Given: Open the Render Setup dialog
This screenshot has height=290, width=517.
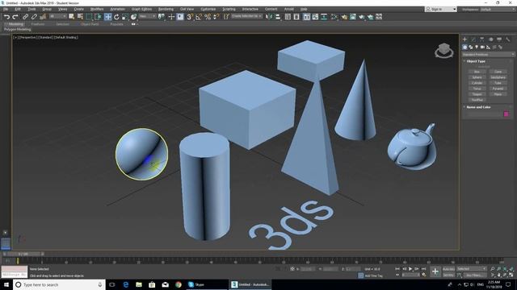Looking at the screenshot, I should click(x=344, y=17).
